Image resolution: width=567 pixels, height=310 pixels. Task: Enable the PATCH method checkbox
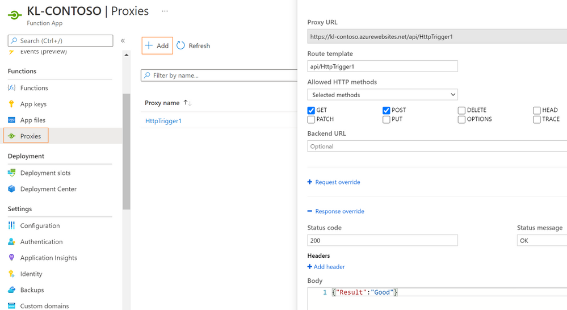311,119
